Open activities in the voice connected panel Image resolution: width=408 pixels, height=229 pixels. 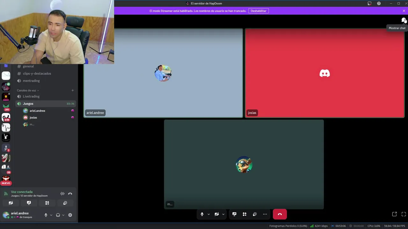tap(47, 203)
